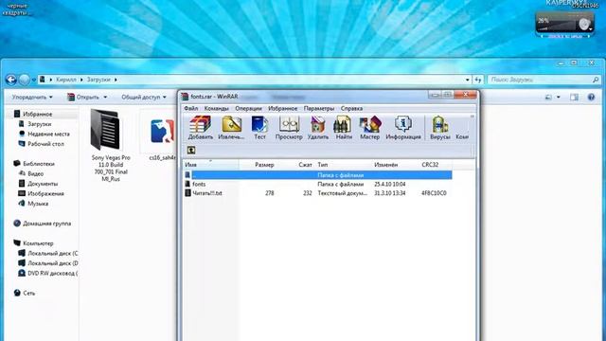Click the Explorer Back navigation button
606x341 pixels.
tap(11, 80)
